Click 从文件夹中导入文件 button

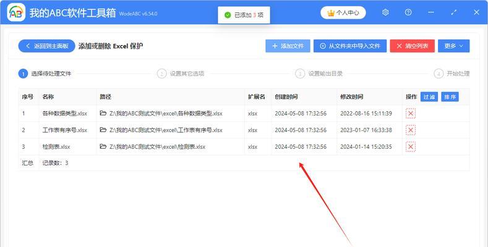tap(350, 46)
